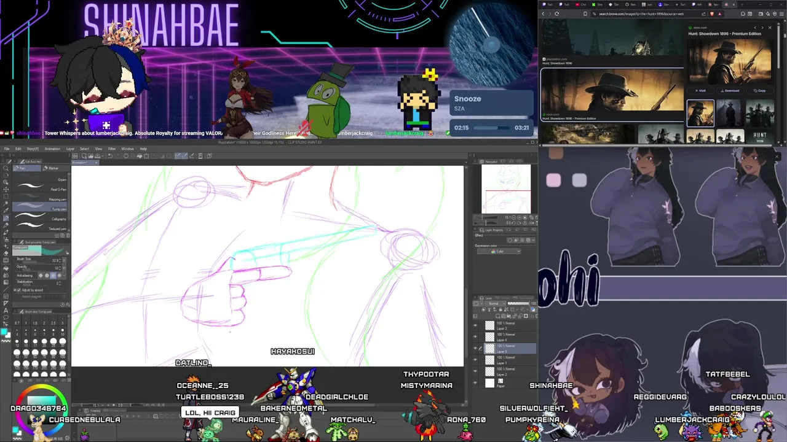Click Download button in image preview
The image size is (787, 442).
click(x=730, y=91)
